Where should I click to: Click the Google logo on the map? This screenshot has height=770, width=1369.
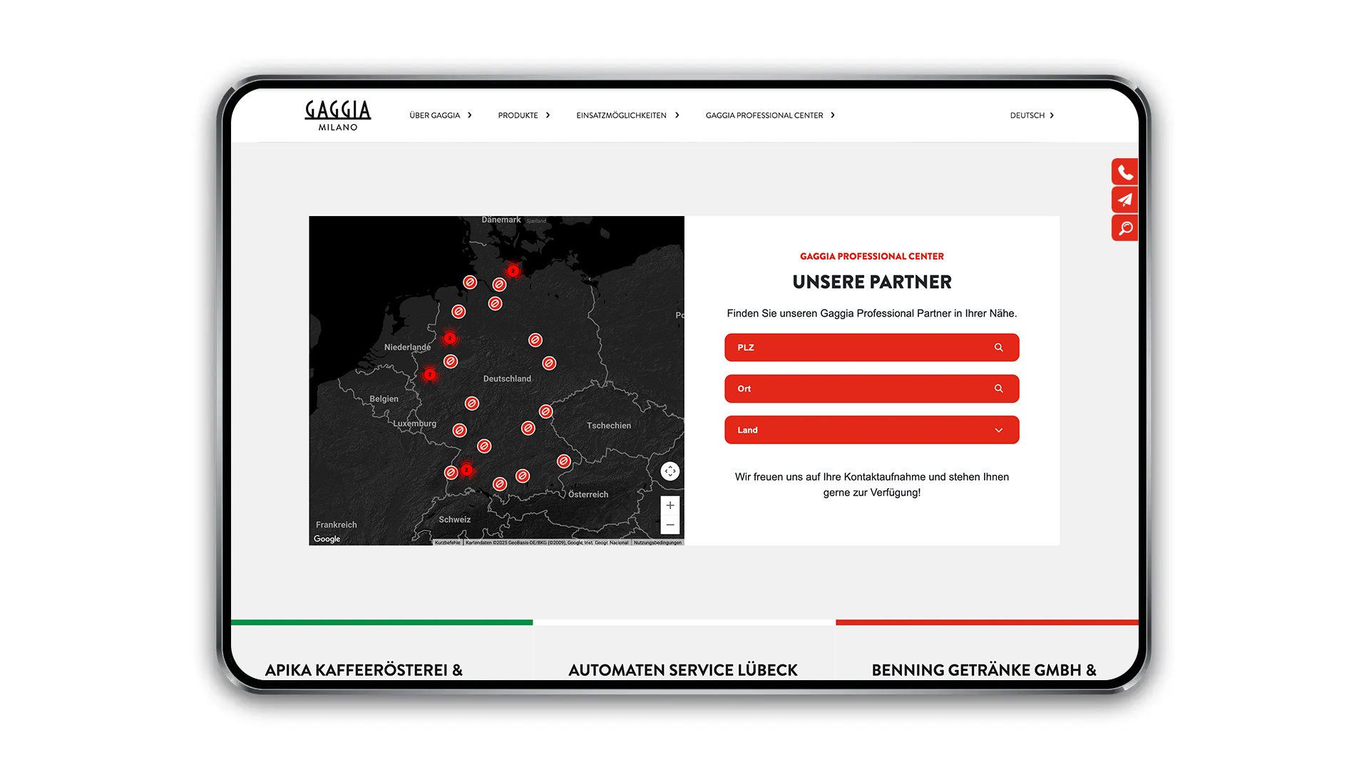coord(327,539)
